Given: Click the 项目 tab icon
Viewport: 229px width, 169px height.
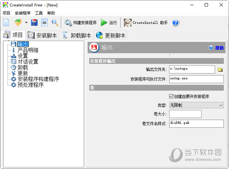Looking at the screenshot, I should pyautogui.click(x=7, y=35).
